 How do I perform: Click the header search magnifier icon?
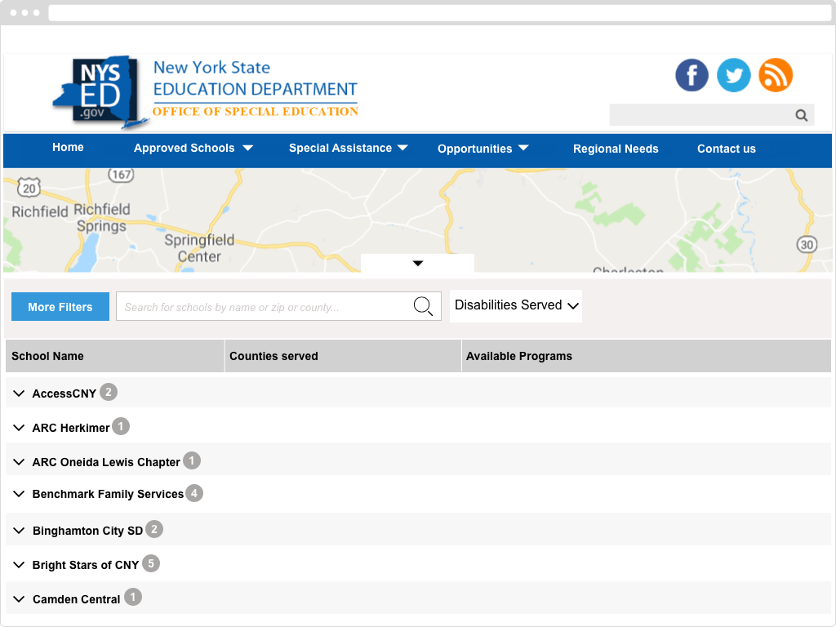tap(802, 115)
